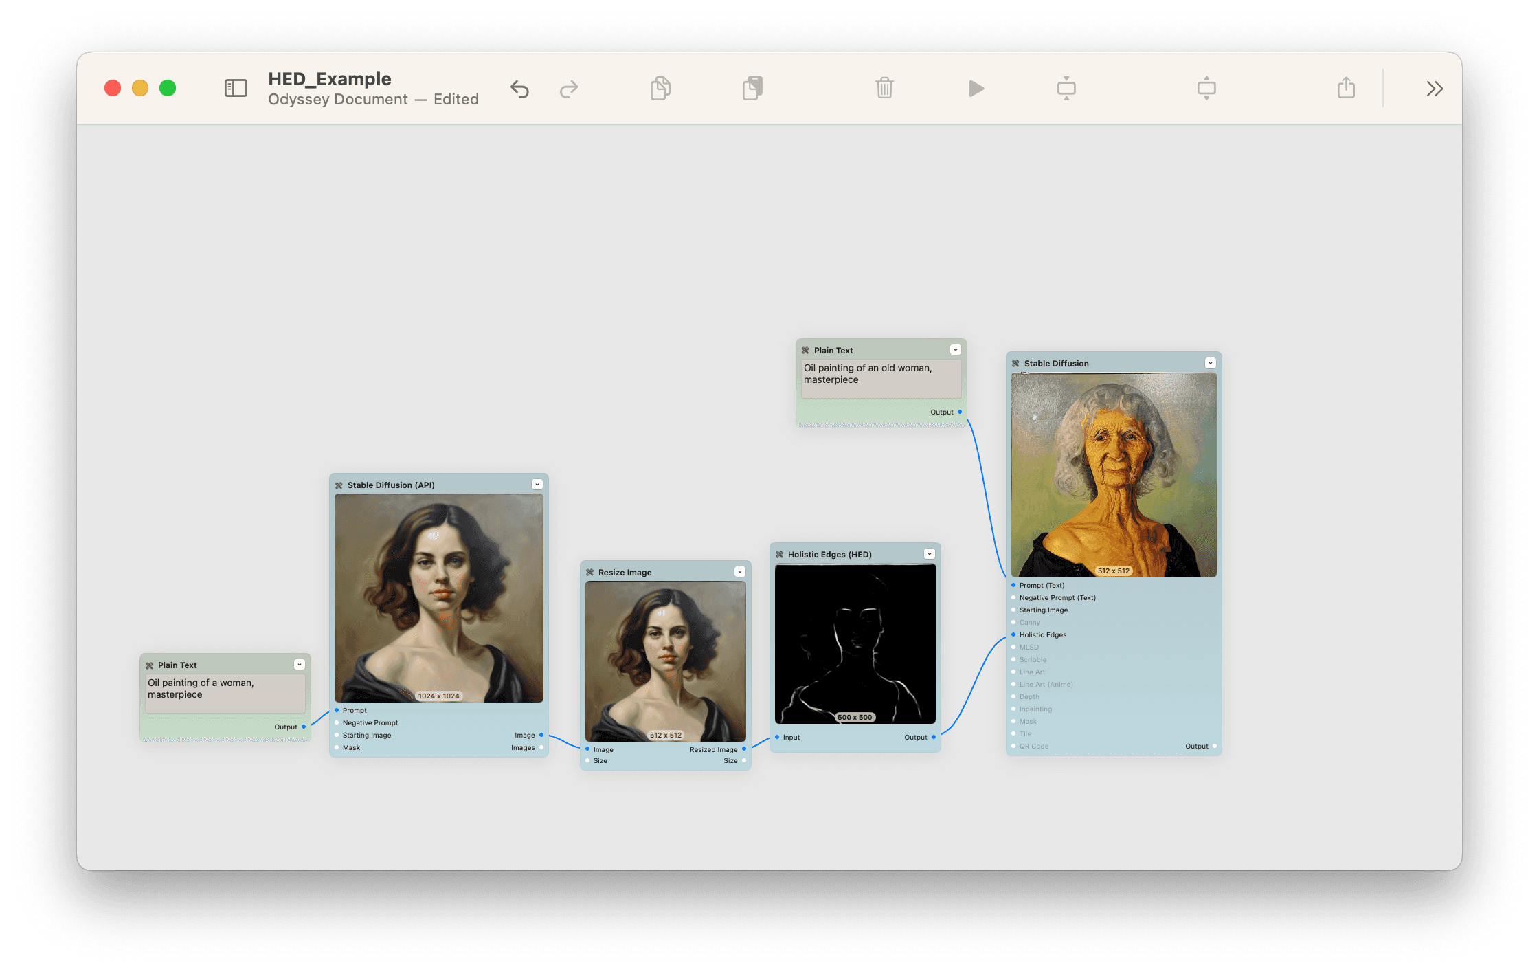Click the copy documents icon
This screenshot has height=972, width=1539.
coord(660,88)
